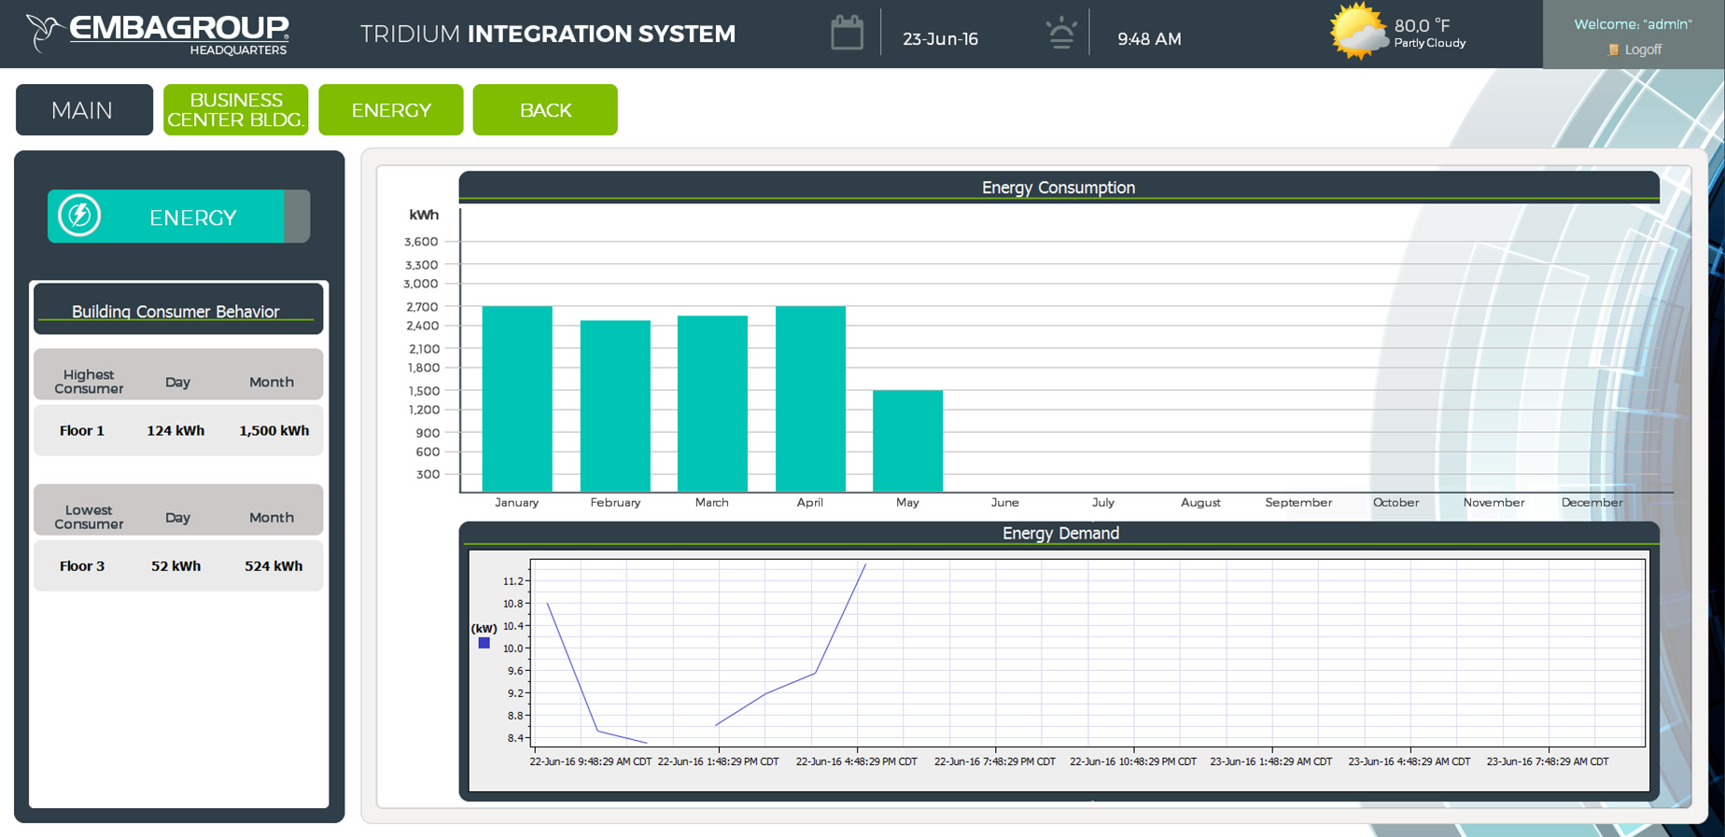Select the 52 kWh value
1725x837 pixels.
coord(175,565)
